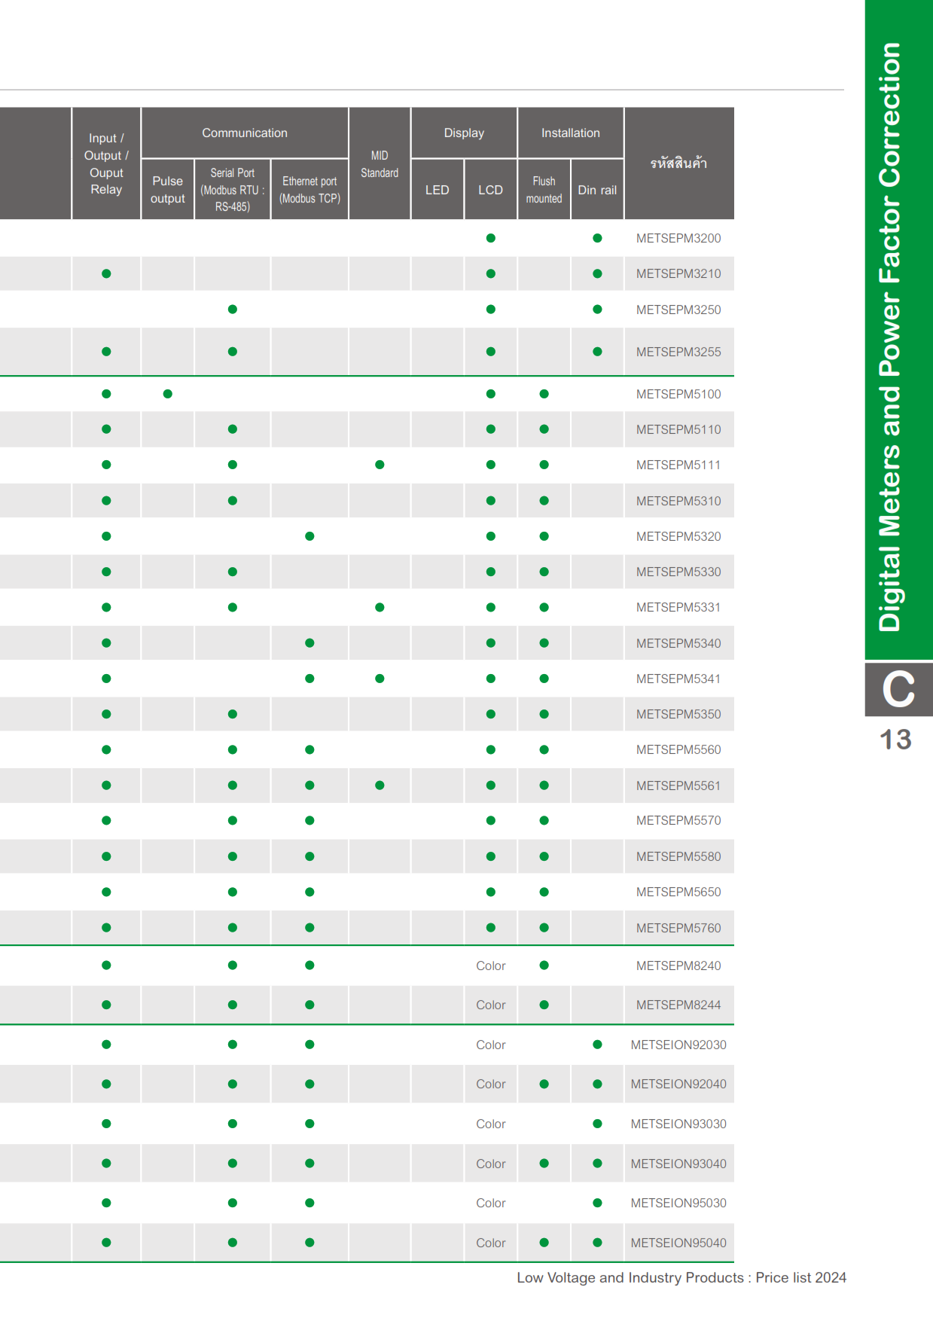The width and height of the screenshot is (933, 1321).
Task: Click the MID Standard dot for METSEPM5561
Action: tap(380, 786)
